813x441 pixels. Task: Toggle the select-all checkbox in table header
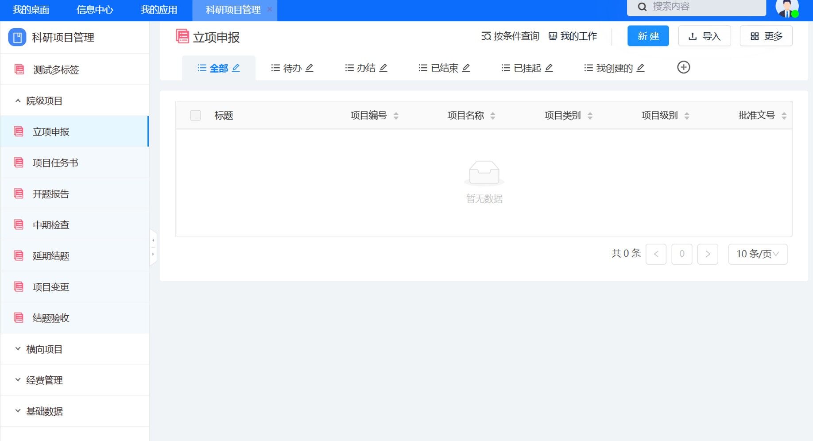pyautogui.click(x=195, y=116)
